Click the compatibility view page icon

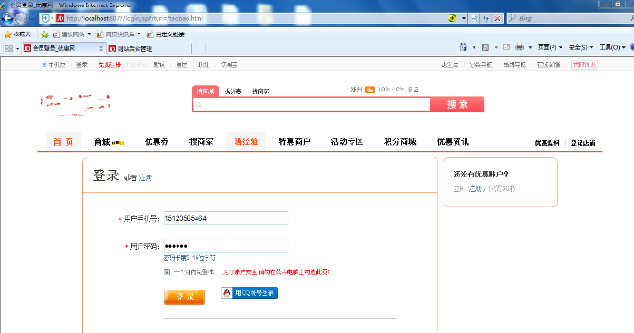point(475,18)
